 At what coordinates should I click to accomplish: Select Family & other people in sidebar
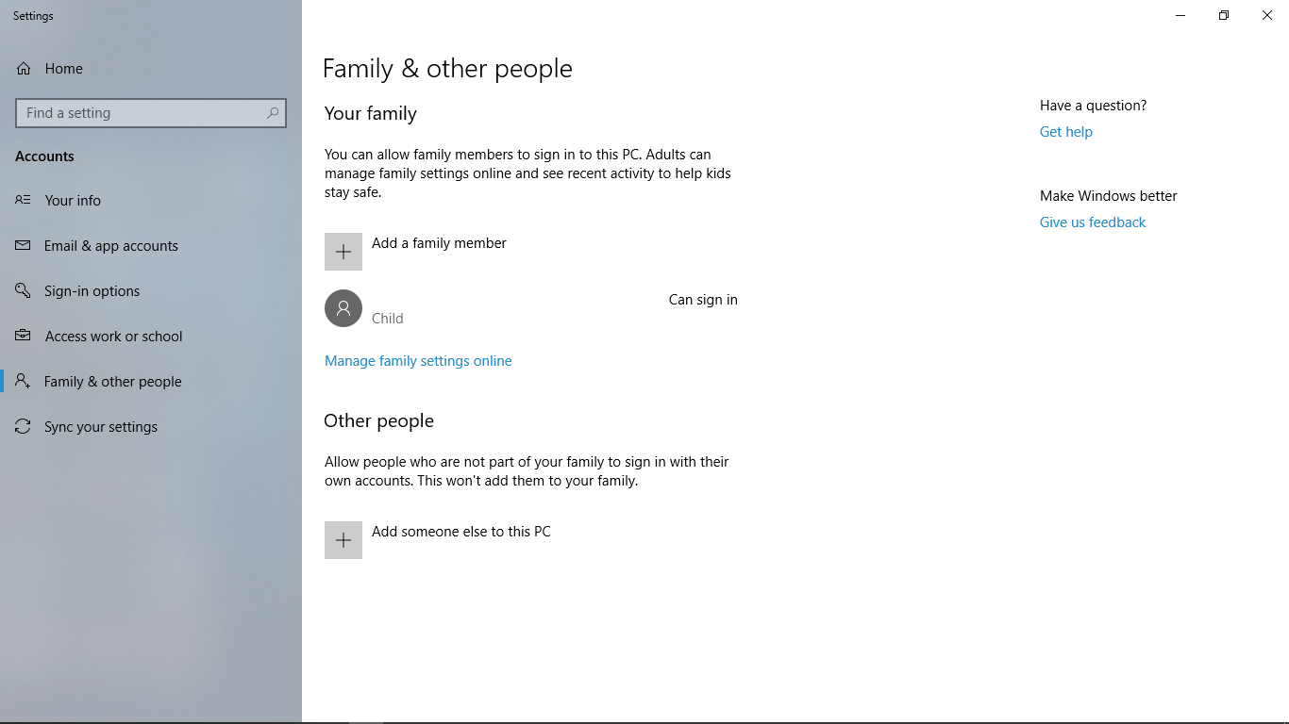[112, 382]
